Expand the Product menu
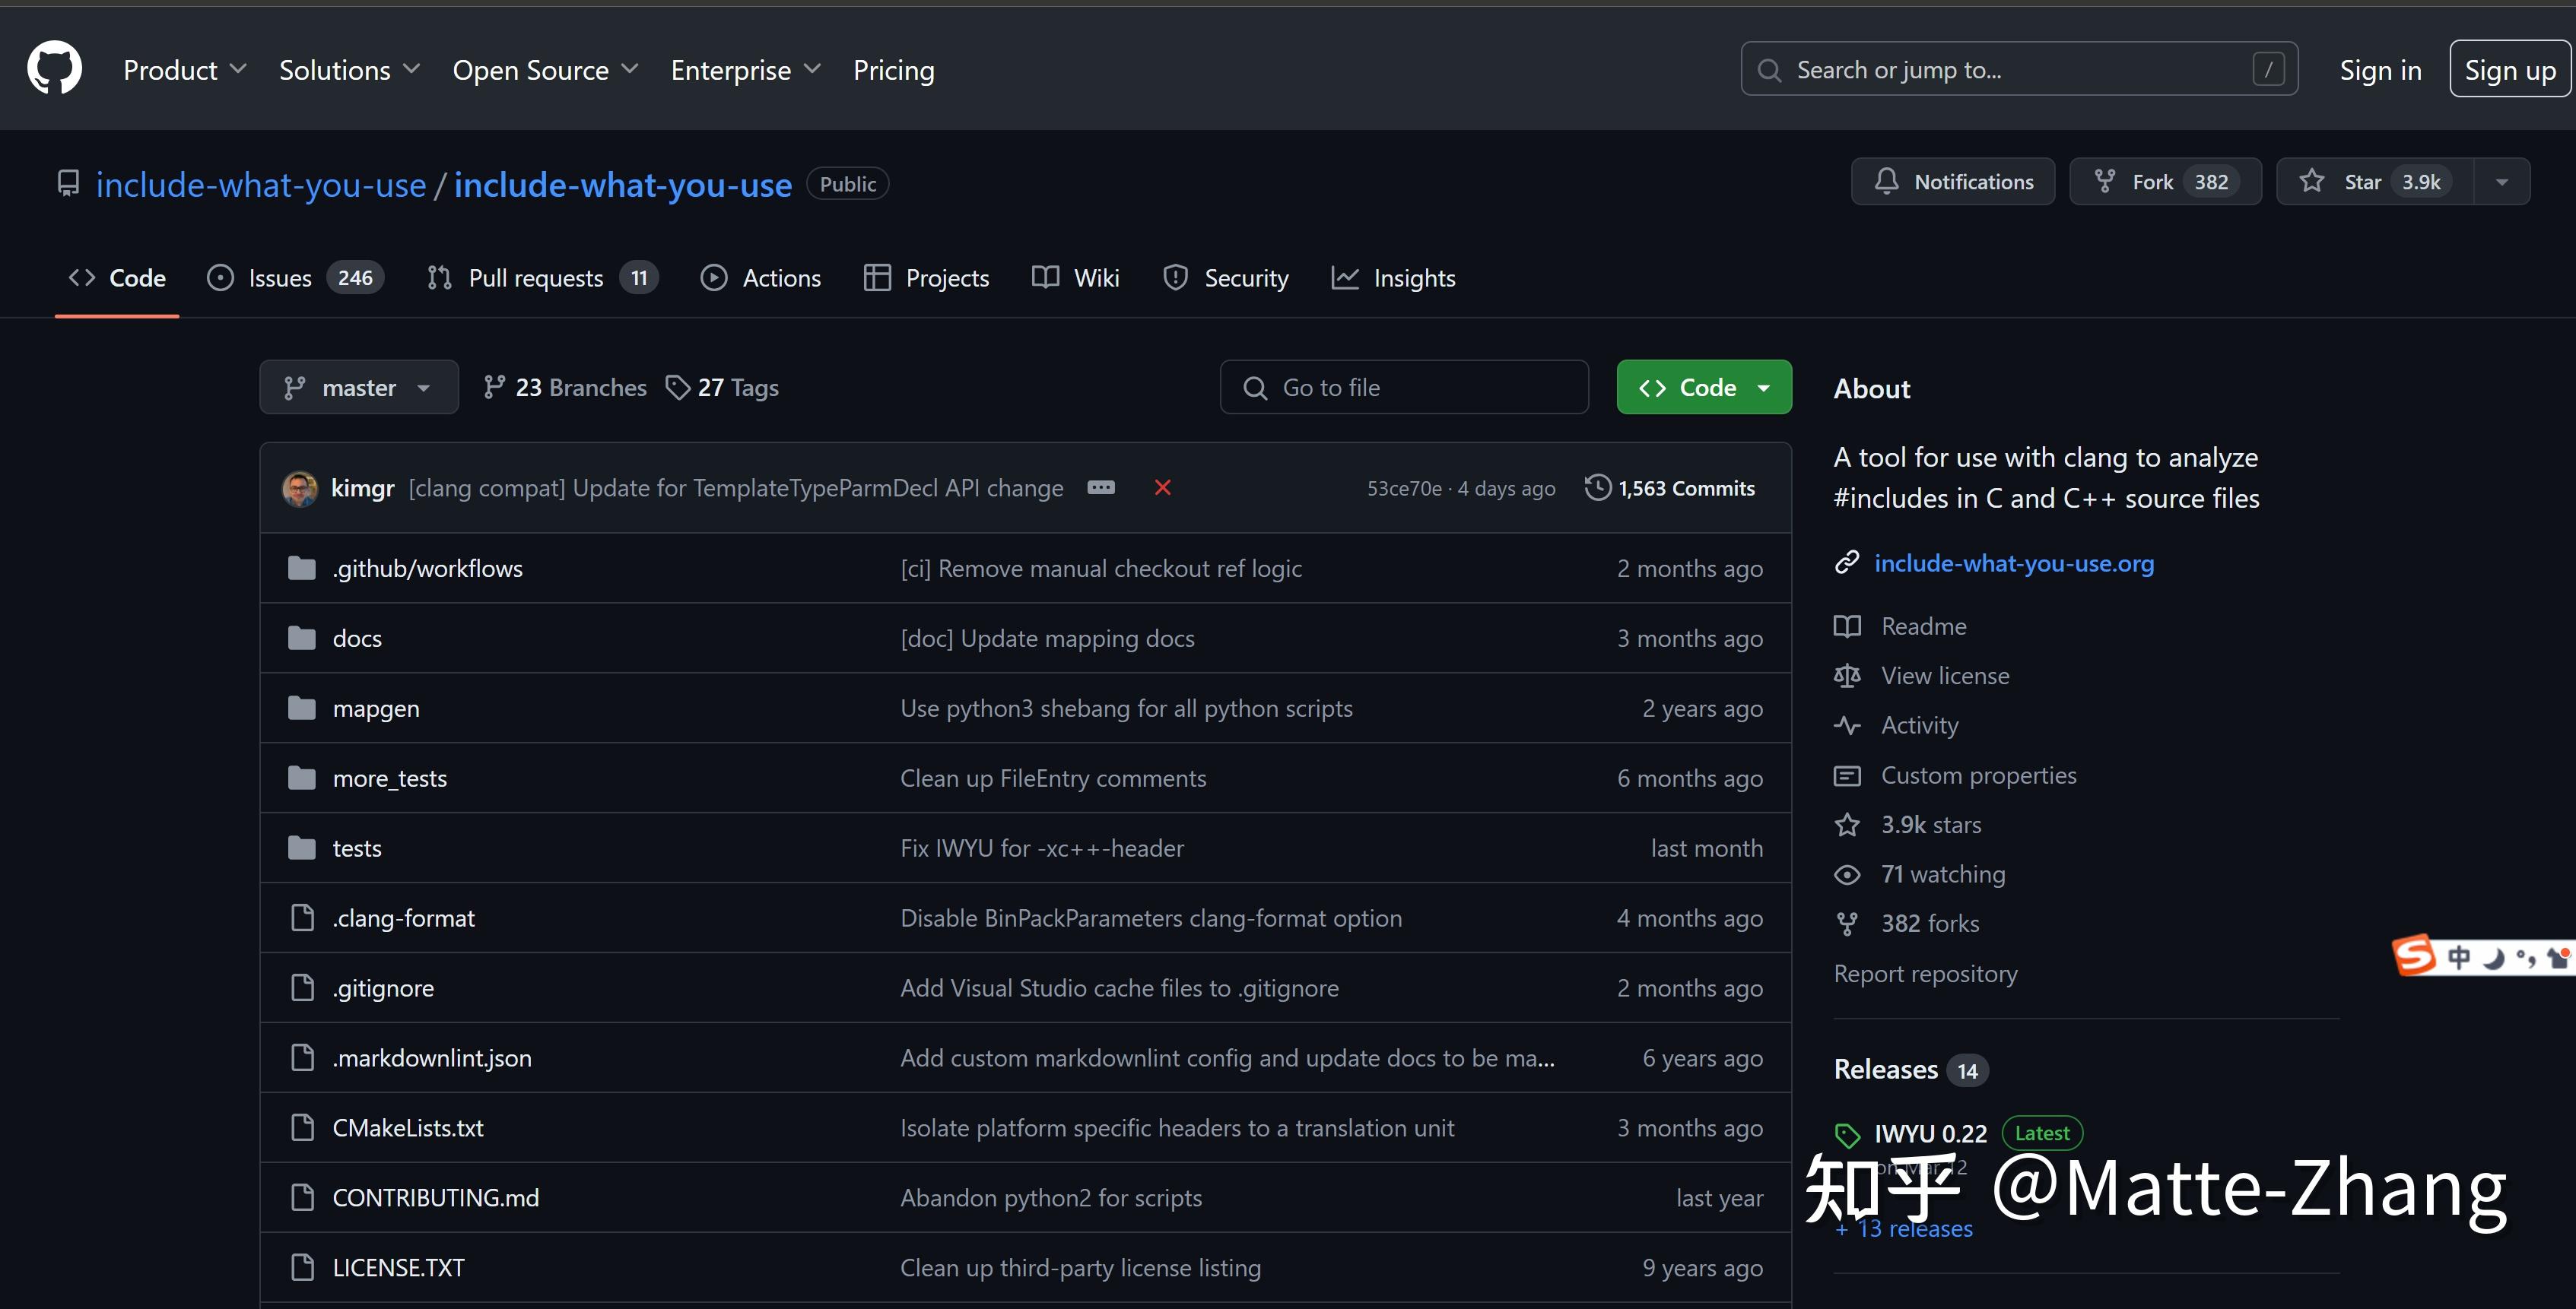Screen dimensions: 2576x1309 (184, 70)
